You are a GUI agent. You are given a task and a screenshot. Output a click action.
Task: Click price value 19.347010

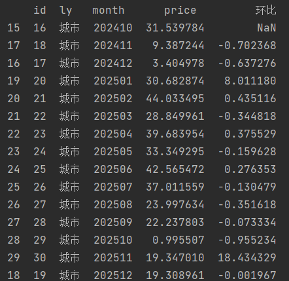(x=175, y=258)
